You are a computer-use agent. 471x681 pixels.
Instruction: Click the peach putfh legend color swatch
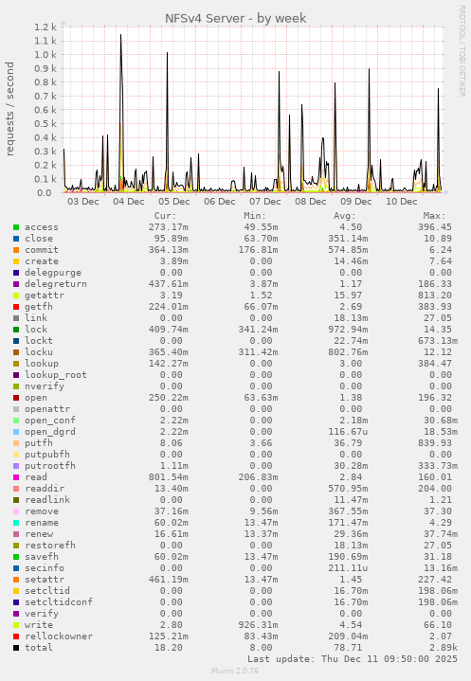tap(16, 443)
